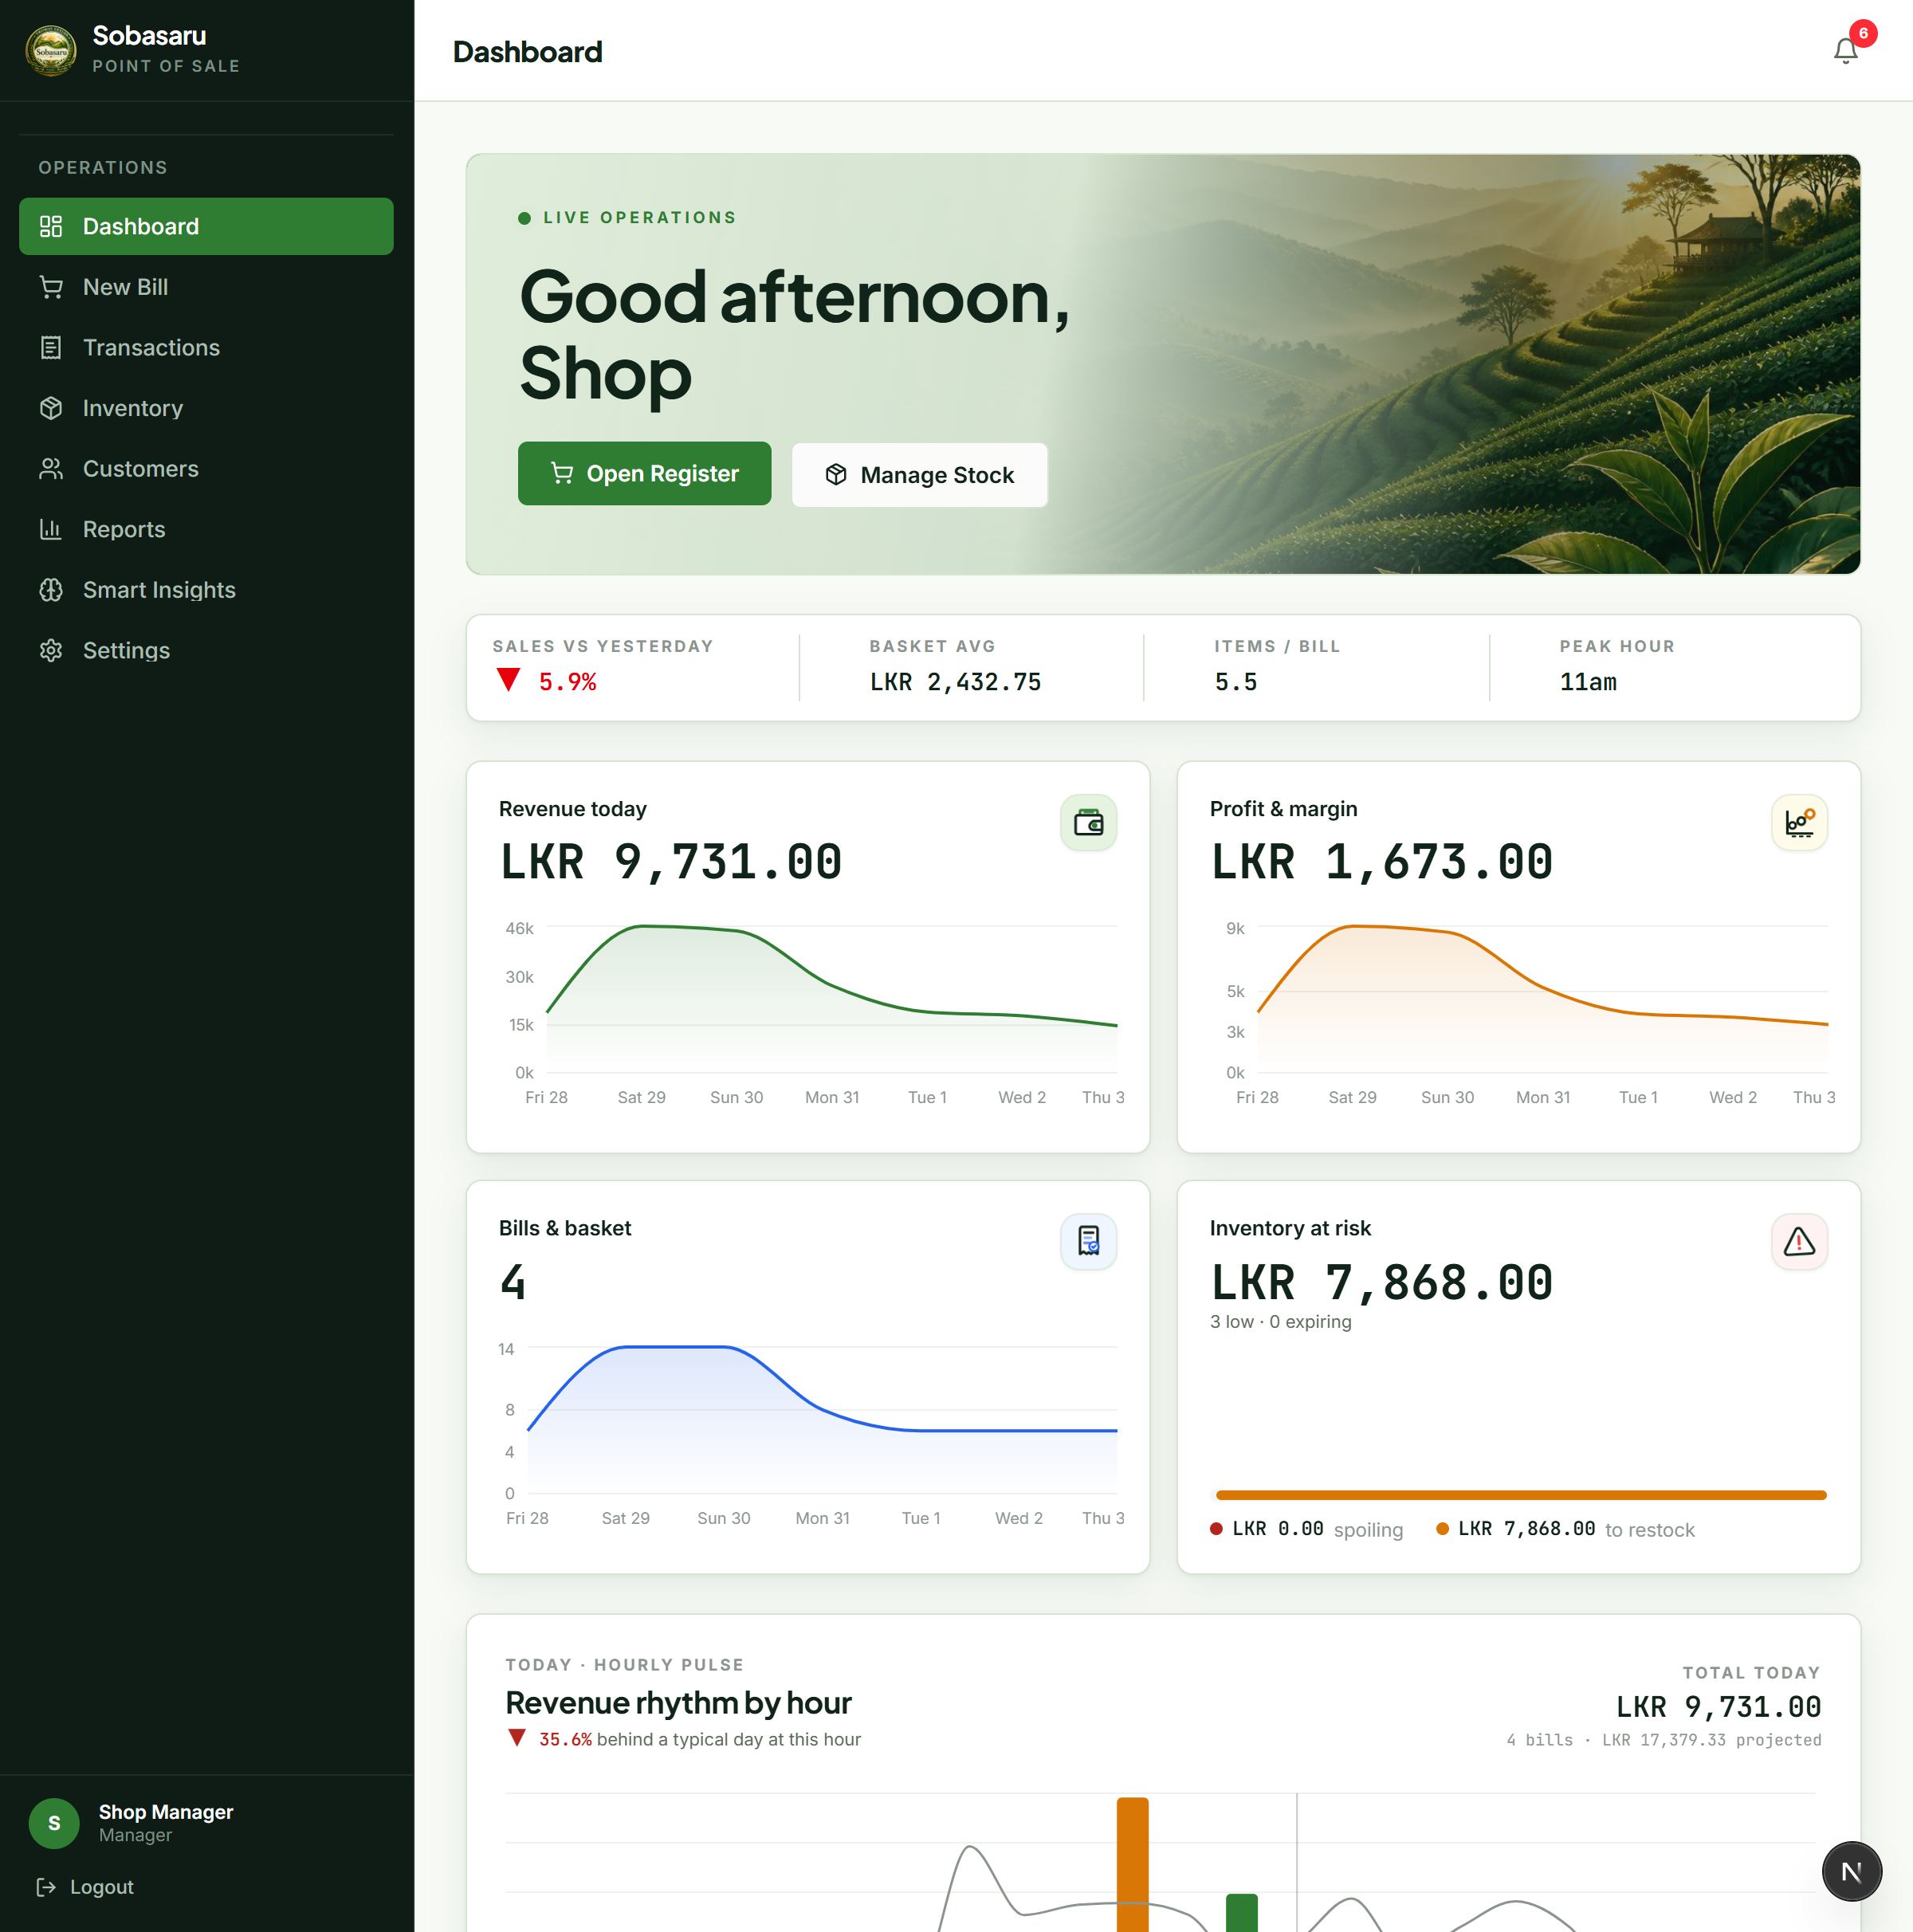Click the round N badge in corner
1913x1932 pixels.
tap(1851, 1871)
